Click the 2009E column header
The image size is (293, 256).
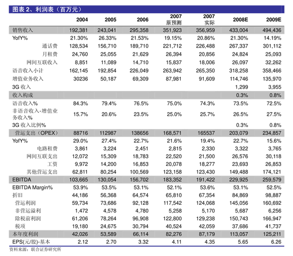pyautogui.click(x=274, y=19)
